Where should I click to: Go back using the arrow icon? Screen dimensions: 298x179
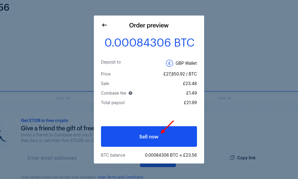pyautogui.click(x=104, y=25)
